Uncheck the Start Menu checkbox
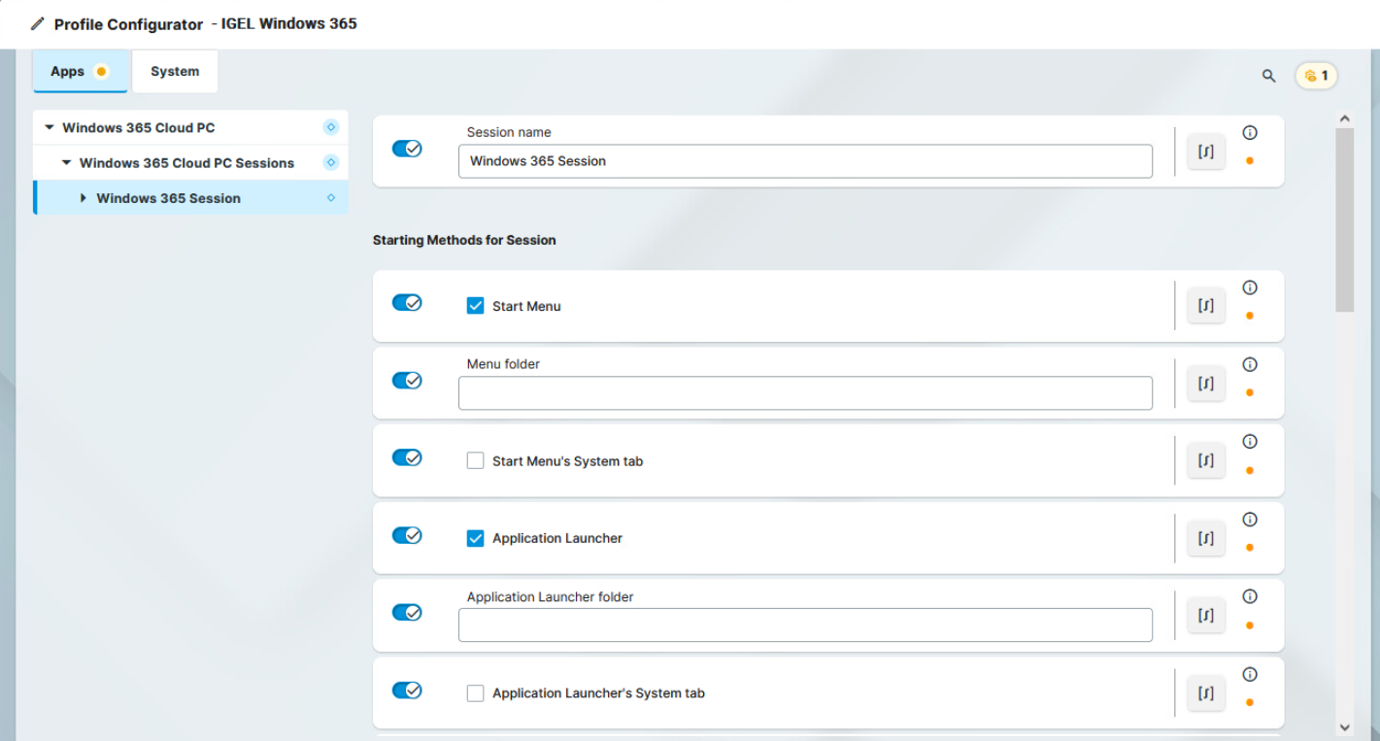This screenshot has width=1380, height=741. 475,306
